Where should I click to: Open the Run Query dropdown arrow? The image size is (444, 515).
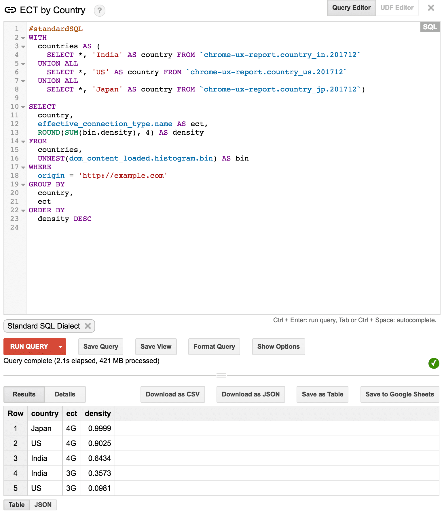pyautogui.click(x=60, y=347)
